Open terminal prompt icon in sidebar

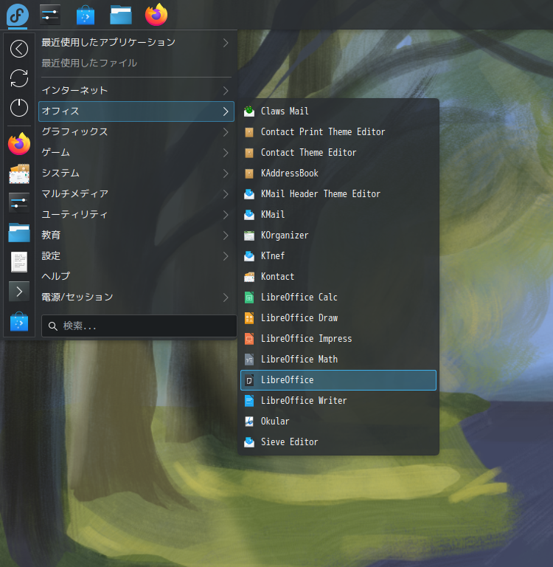[19, 292]
